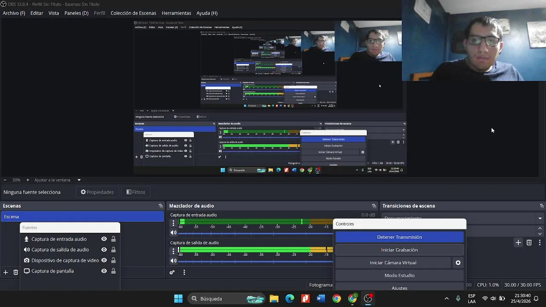This screenshot has width=546, height=307.
Task: Add a new scene with plus icon
Action: pos(6,272)
